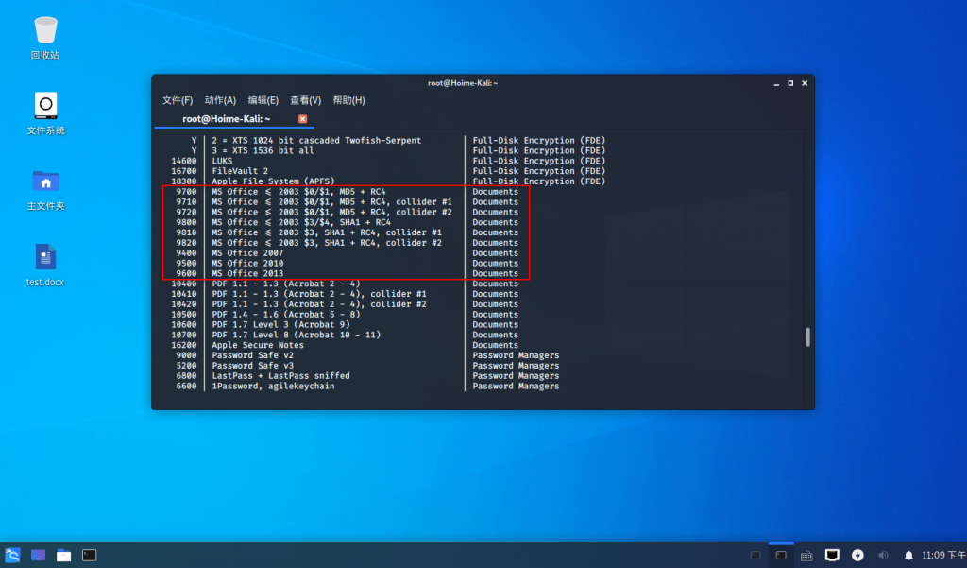Click the '9400' MS Office 2007 mode
Image resolution: width=967 pixels, height=568 pixels.
(186, 253)
